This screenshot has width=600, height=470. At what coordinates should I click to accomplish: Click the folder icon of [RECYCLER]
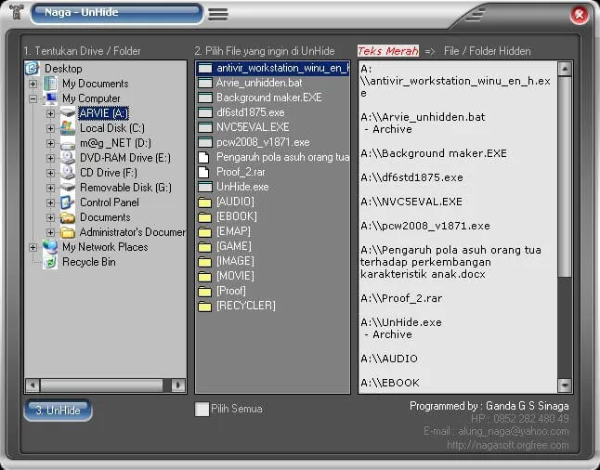(205, 307)
